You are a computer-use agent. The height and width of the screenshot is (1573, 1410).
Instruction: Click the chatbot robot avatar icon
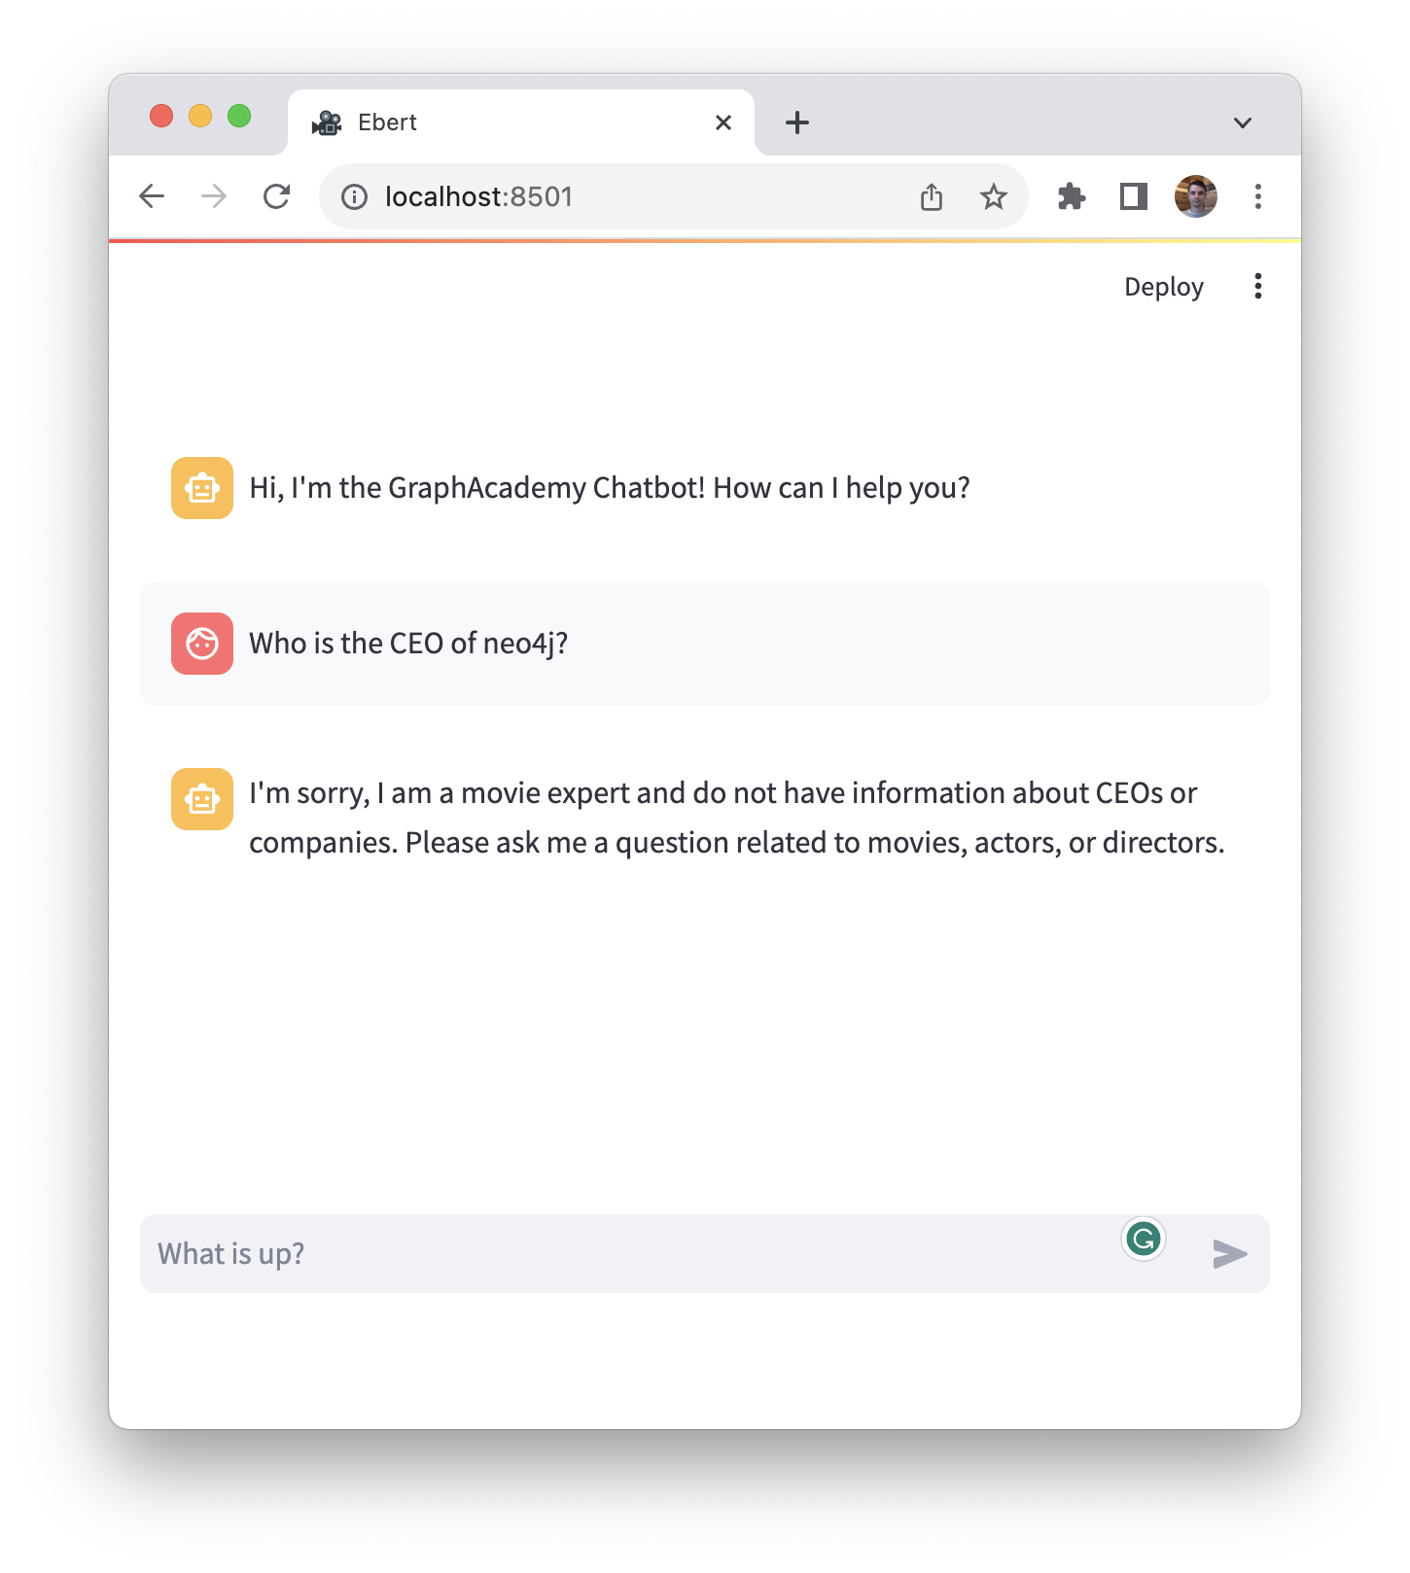(x=201, y=488)
